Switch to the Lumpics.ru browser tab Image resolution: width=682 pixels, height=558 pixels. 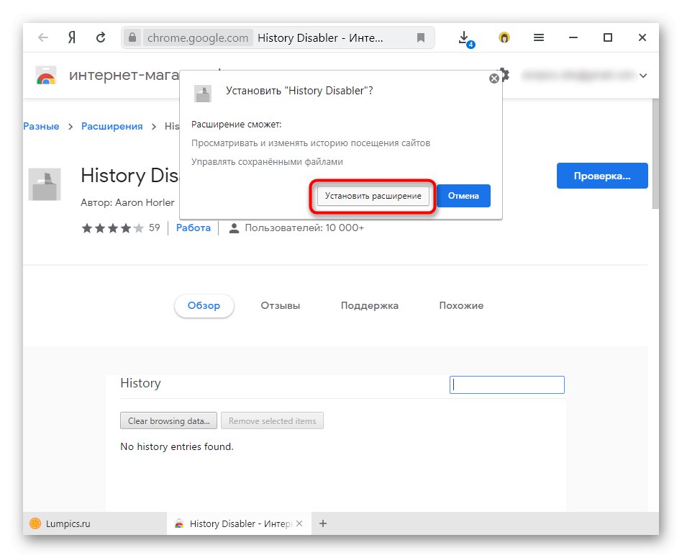click(69, 523)
